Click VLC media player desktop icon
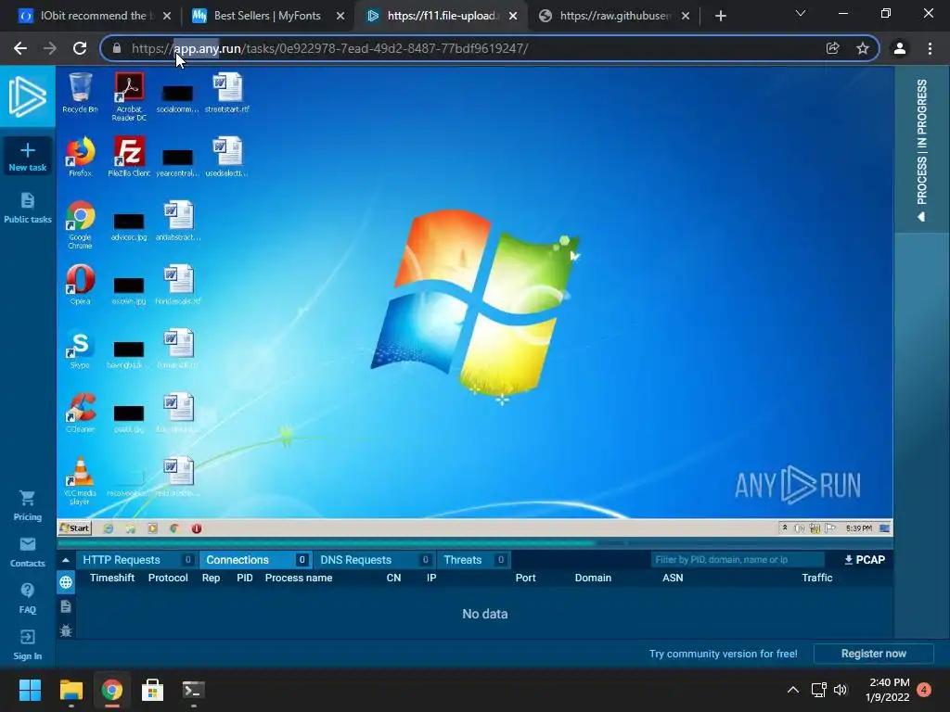The image size is (950, 712). coord(80,481)
